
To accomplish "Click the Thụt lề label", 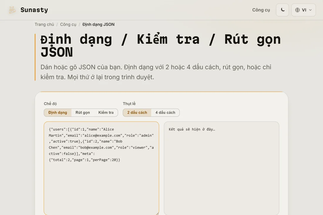I will 129,104.
